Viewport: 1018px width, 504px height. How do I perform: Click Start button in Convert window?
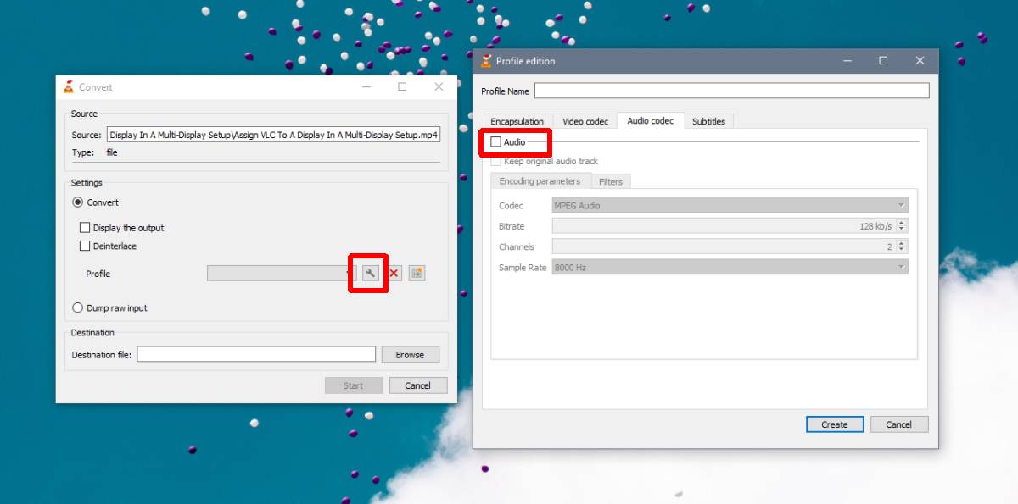click(x=353, y=385)
